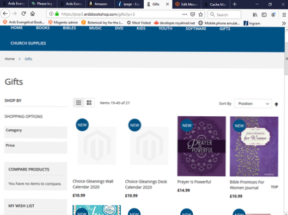Open the MUSIC menu
The width and height of the screenshot is (288, 215).
point(95,28)
